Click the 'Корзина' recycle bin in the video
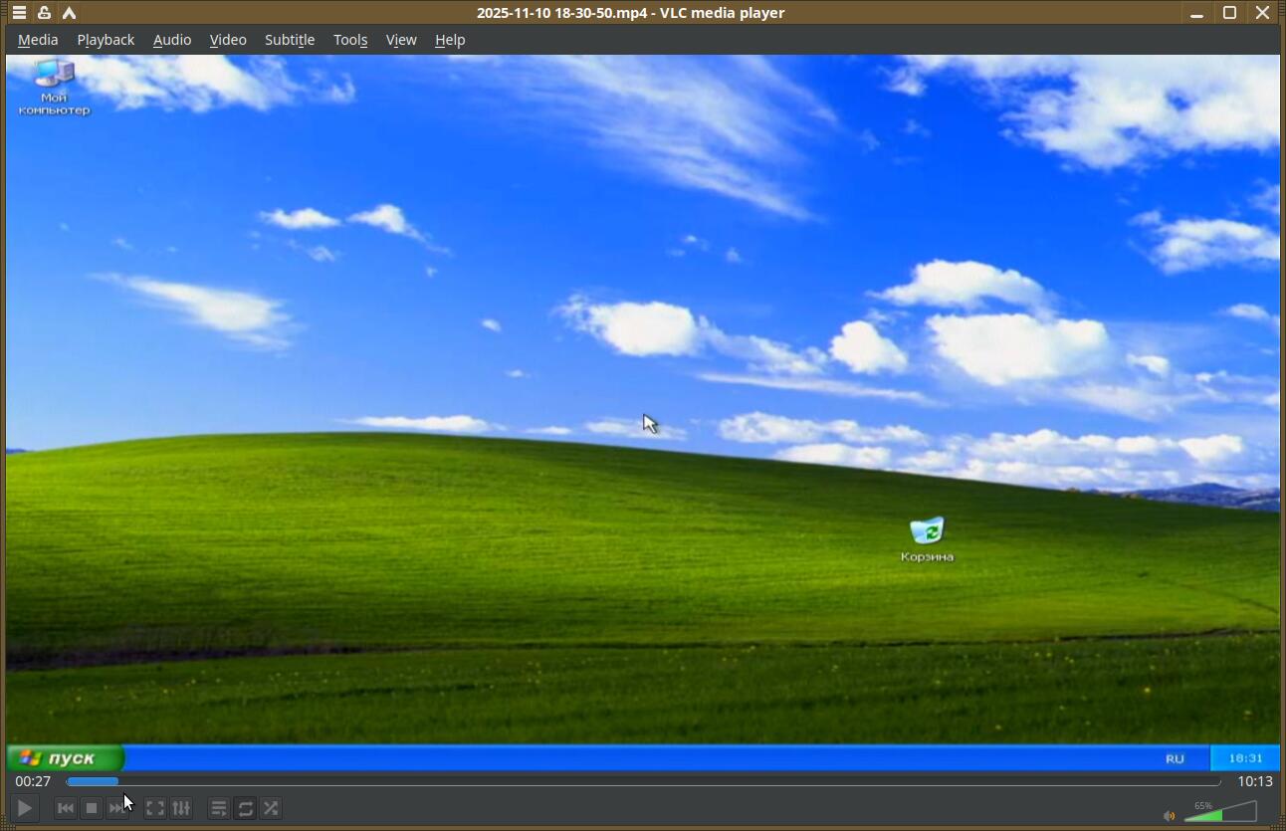The height and width of the screenshot is (831, 1286). point(927,539)
